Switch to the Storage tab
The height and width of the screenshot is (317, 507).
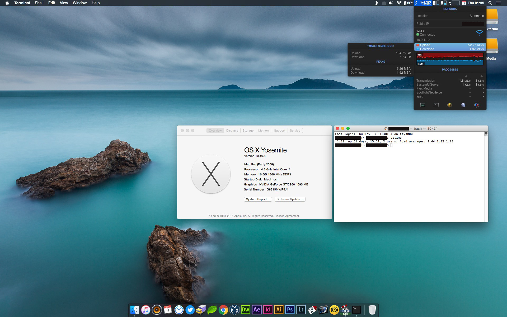(x=248, y=130)
